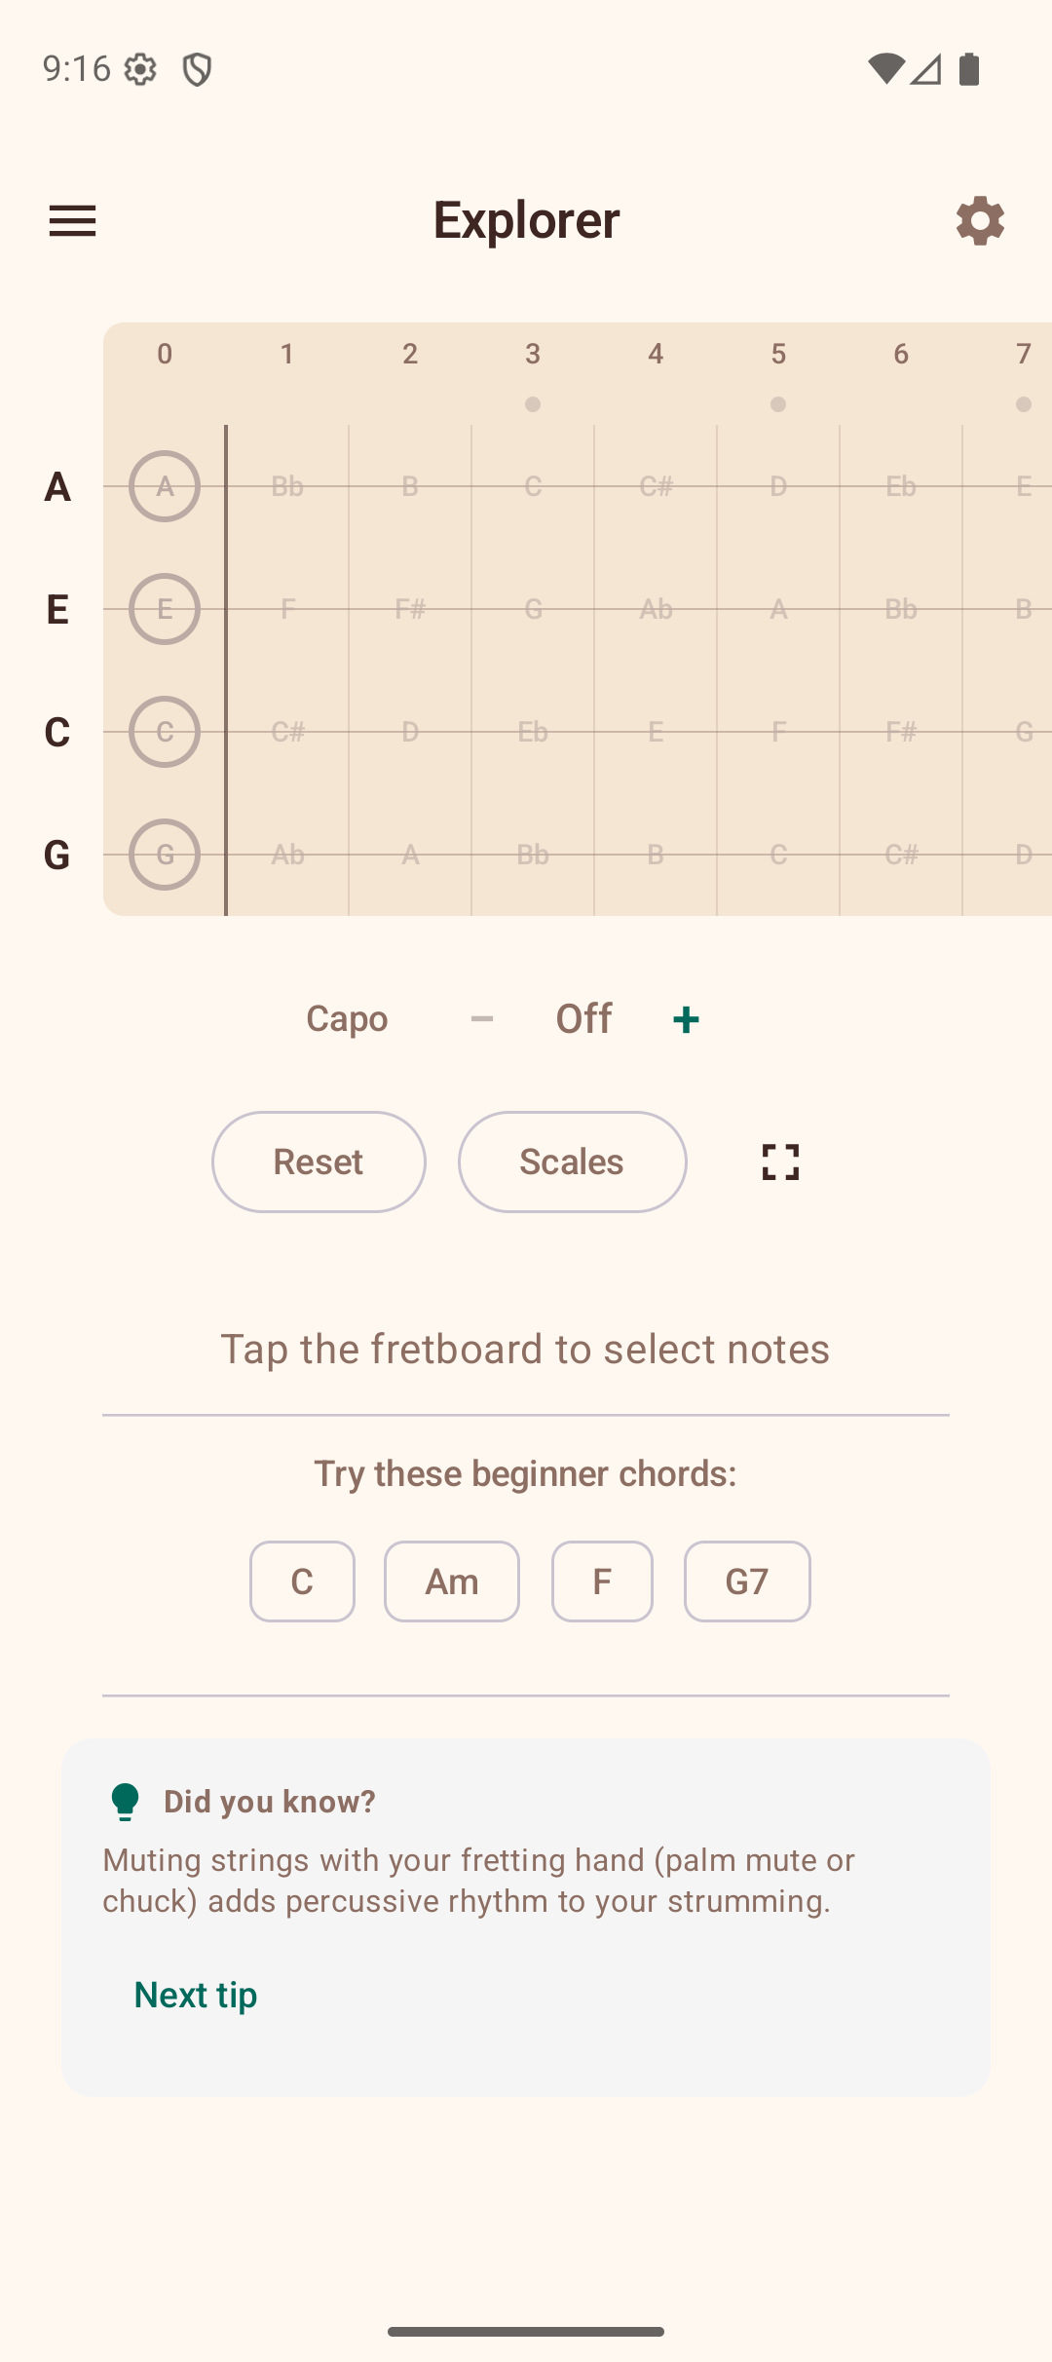The width and height of the screenshot is (1052, 2362).
Task: Tap the fret 5 marker dot on the fretboard
Action: (778, 404)
